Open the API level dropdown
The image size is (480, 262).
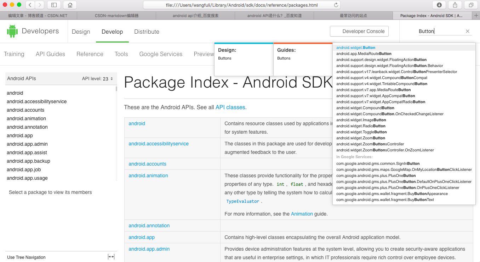[x=98, y=79]
